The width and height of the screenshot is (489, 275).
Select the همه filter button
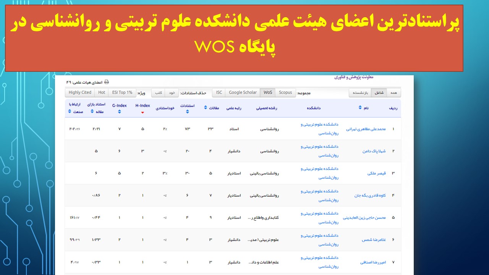393,92
